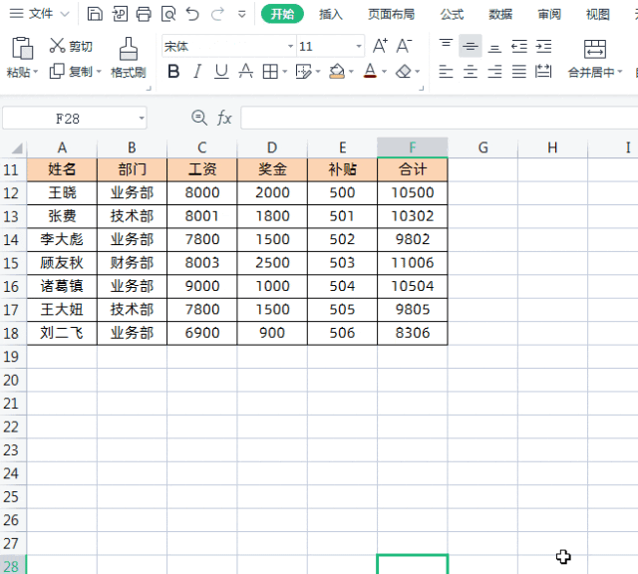Switch to 插入 Insert tab
The width and height of the screenshot is (638, 574).
tap(331, 15)
